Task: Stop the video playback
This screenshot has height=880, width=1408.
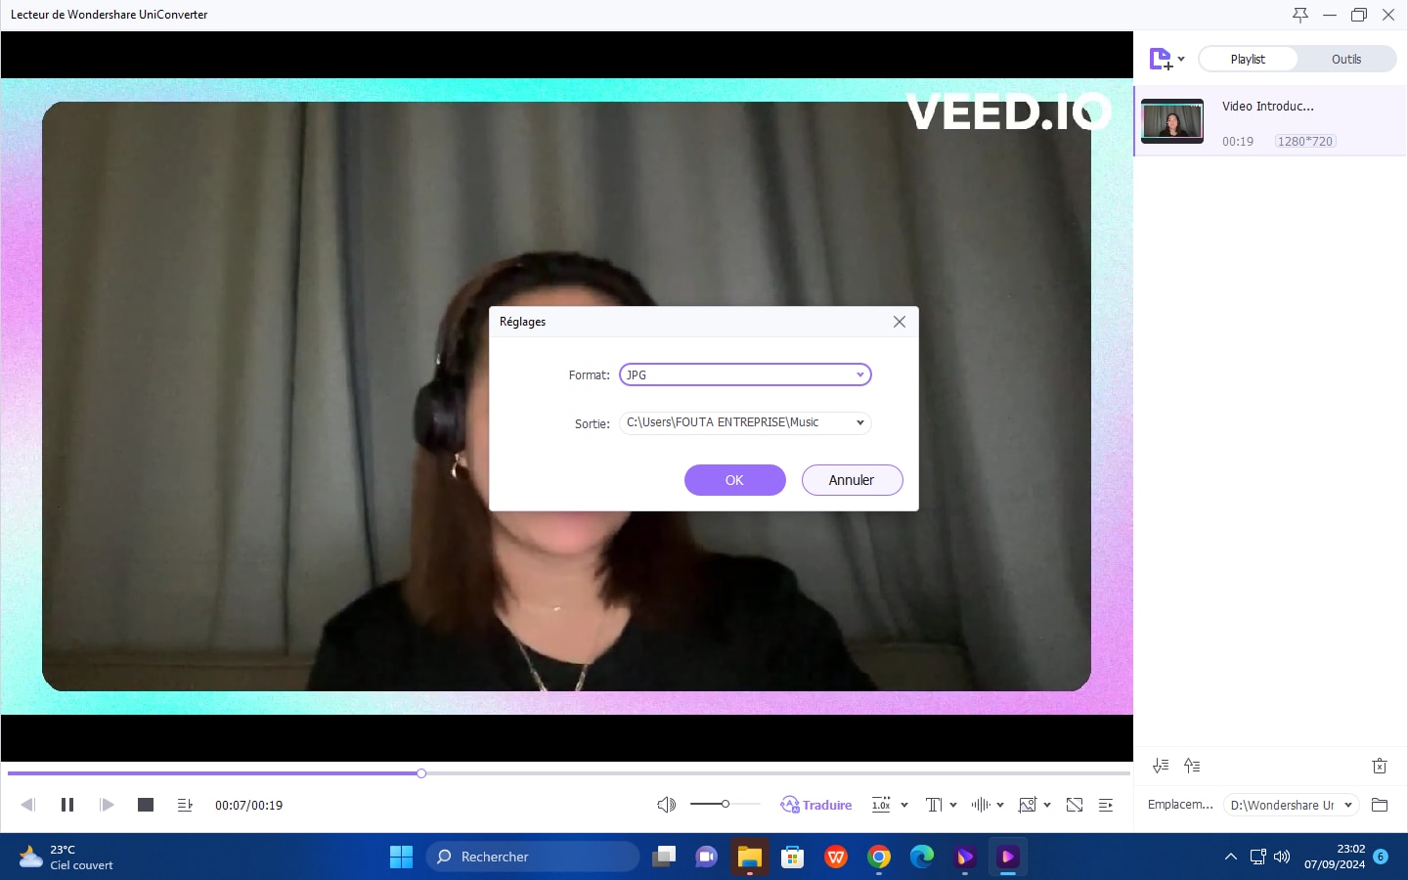Action: pyautogui.click(x=146, y=805)
